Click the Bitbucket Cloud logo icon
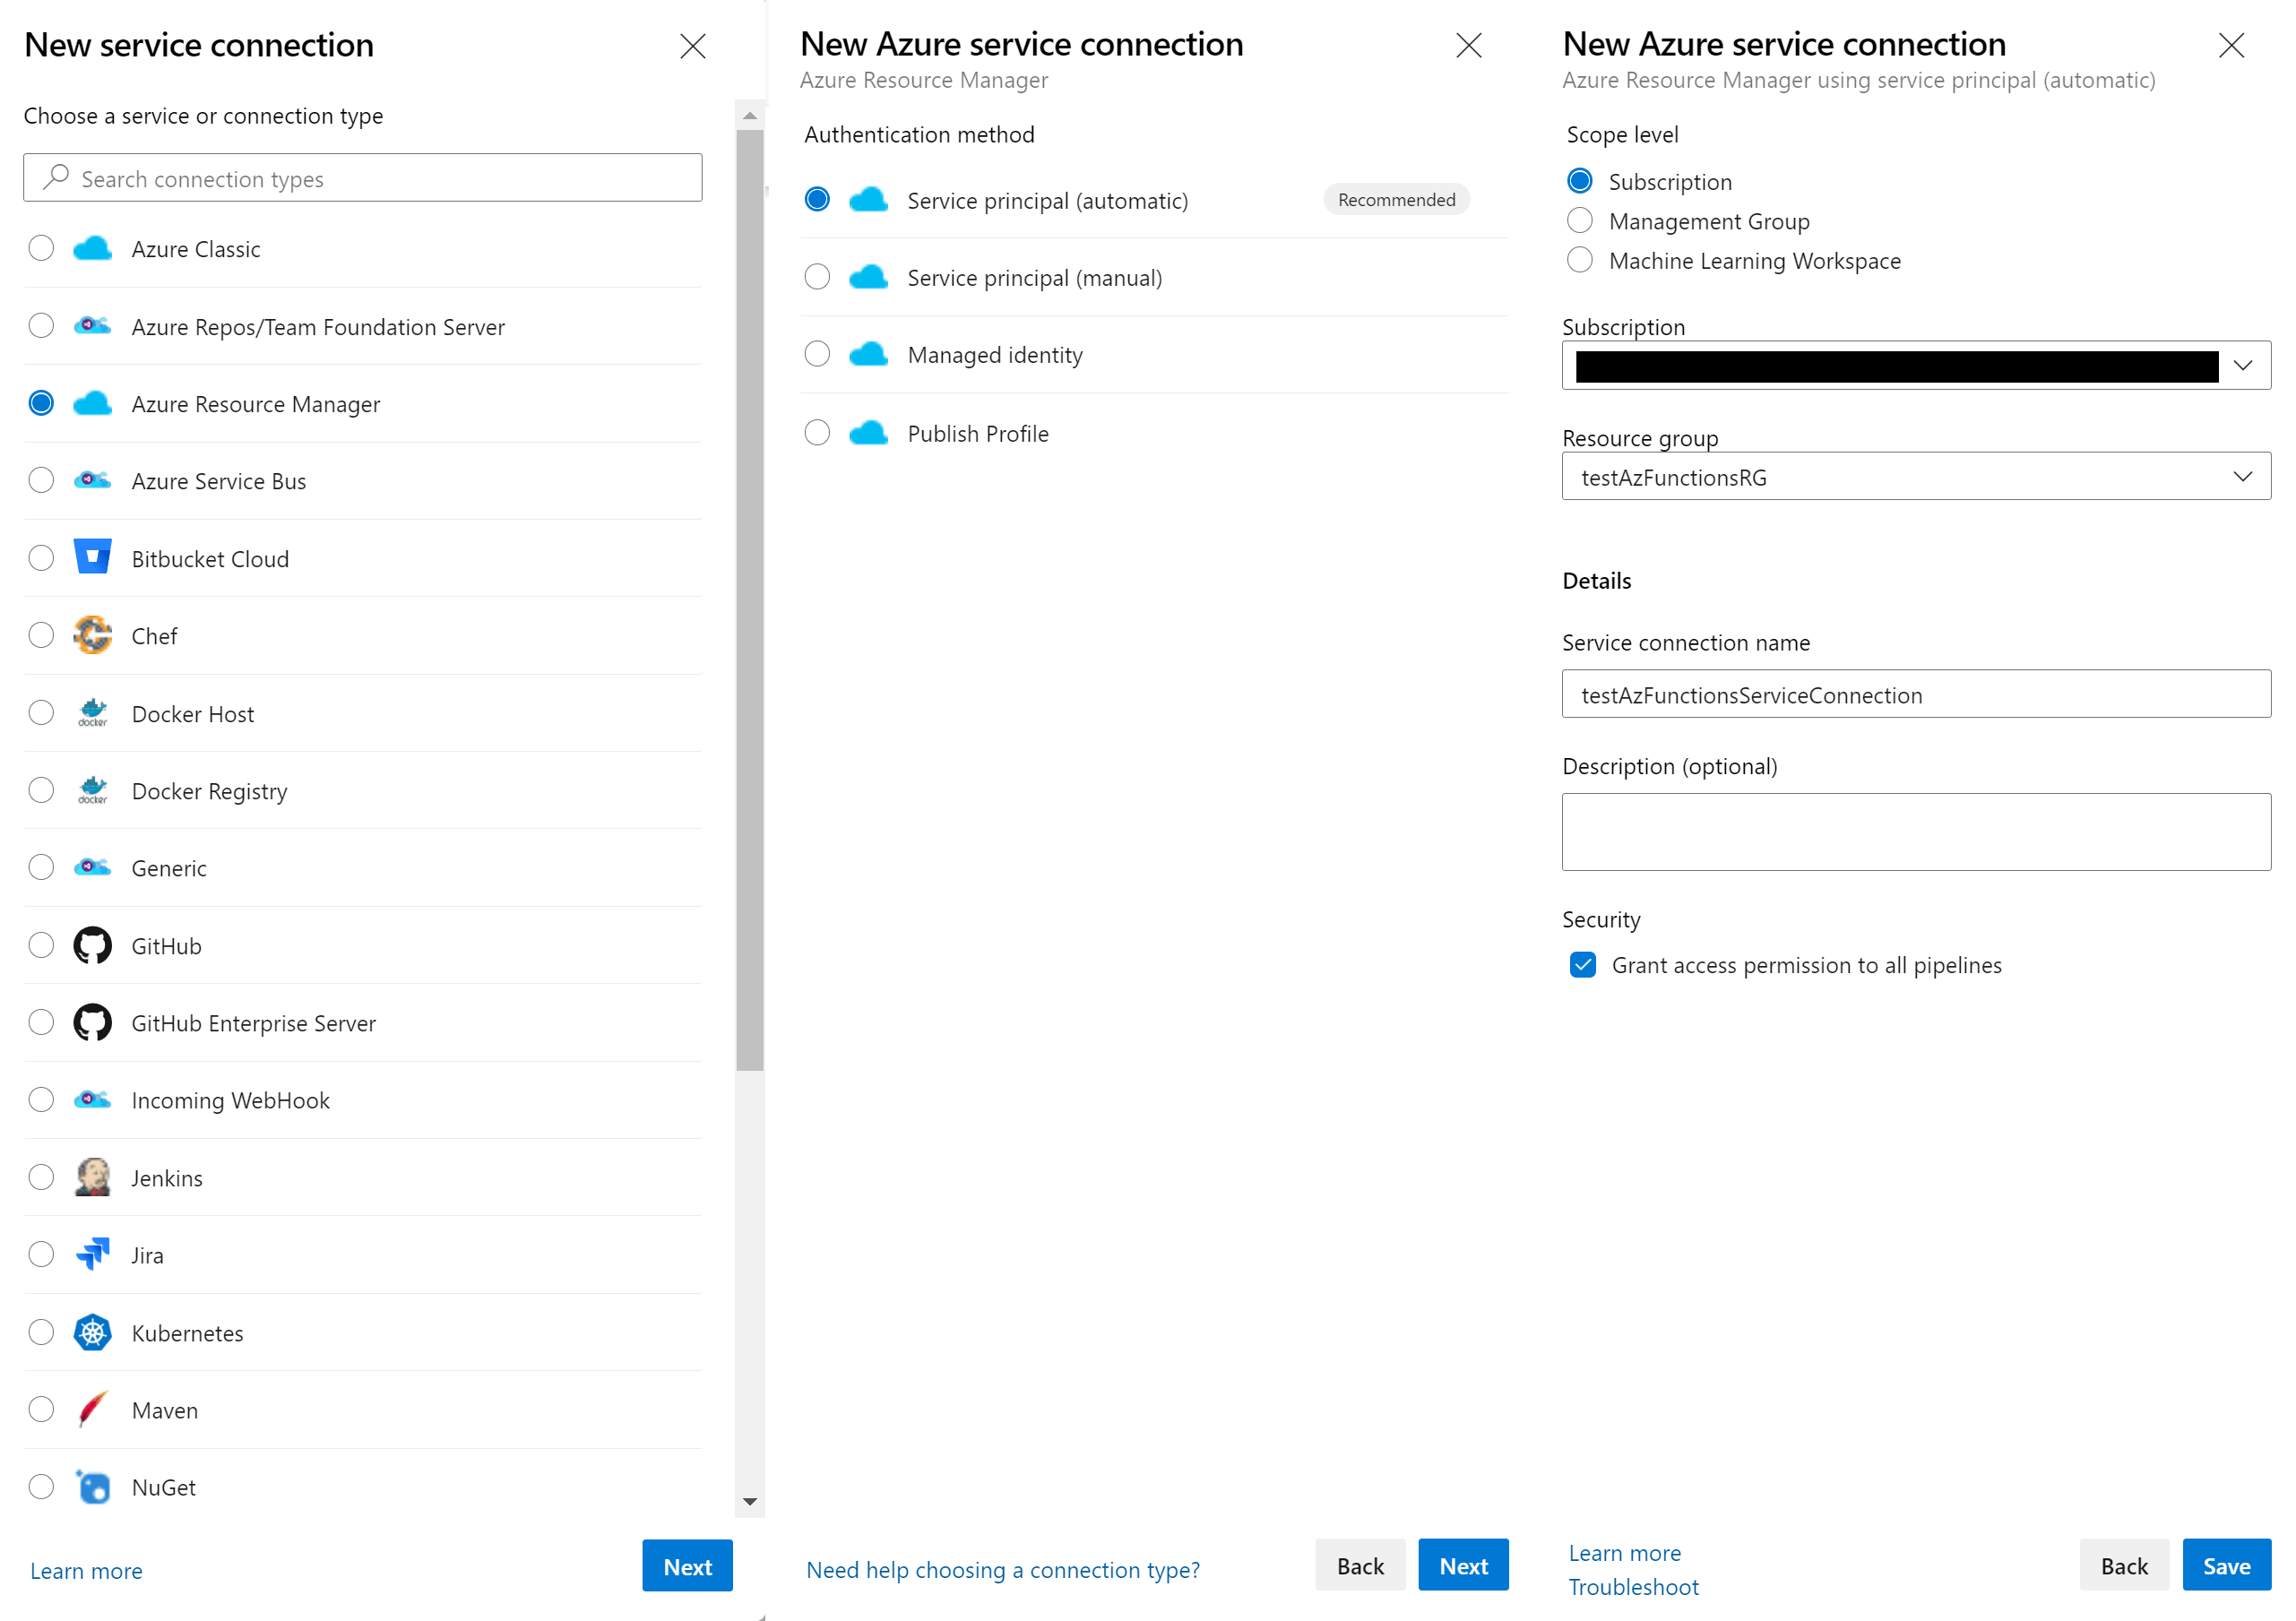 point(92,557)
